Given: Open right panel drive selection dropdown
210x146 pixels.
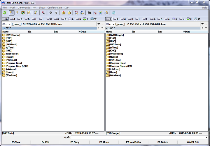Looking at the screenshot, I should click(110, 24).
